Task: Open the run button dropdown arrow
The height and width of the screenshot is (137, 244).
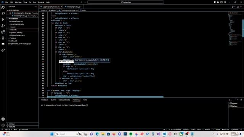Action: pyautogui.click(x=235, y=7)
